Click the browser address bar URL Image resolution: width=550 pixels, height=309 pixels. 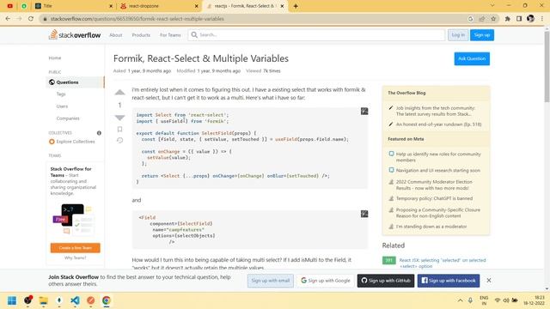(x=137, y=19)
